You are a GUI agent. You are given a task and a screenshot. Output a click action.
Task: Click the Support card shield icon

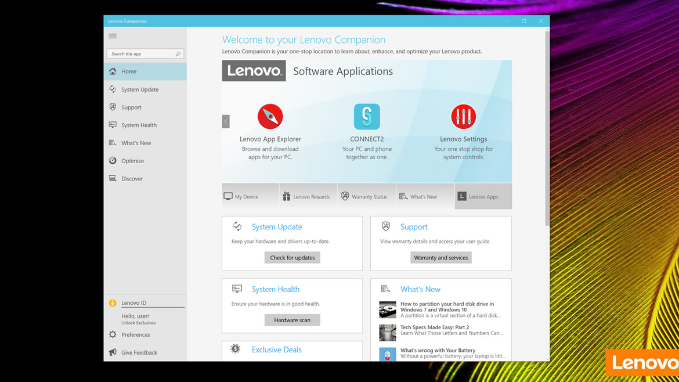tap(385, 226)
